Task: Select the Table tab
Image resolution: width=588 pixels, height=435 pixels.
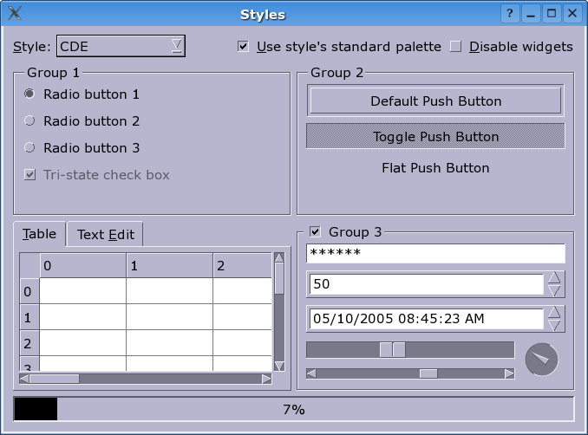Action: tap(40, 234)
